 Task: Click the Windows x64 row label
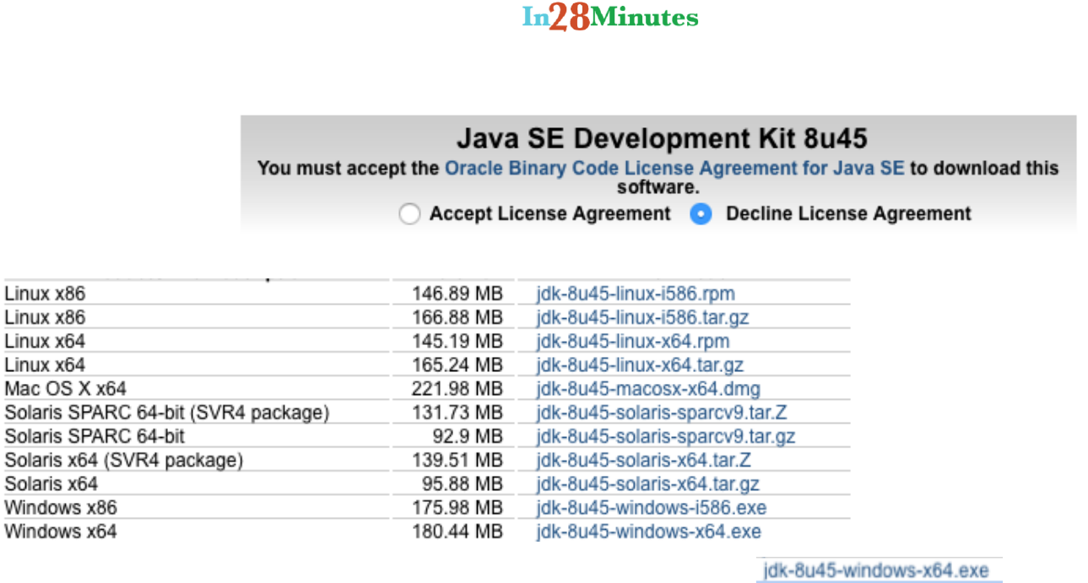pyautogui.click(x=61, y=532)
